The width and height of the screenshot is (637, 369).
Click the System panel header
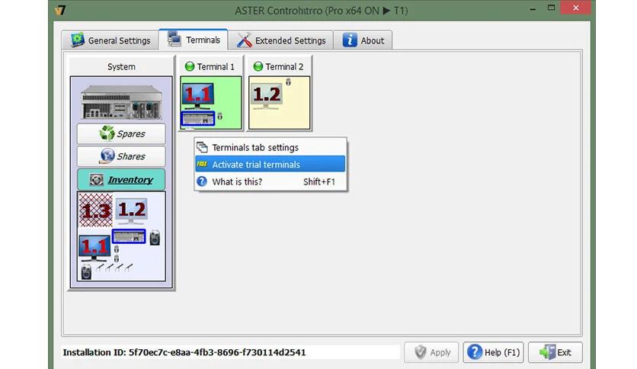tap(121, 66)
